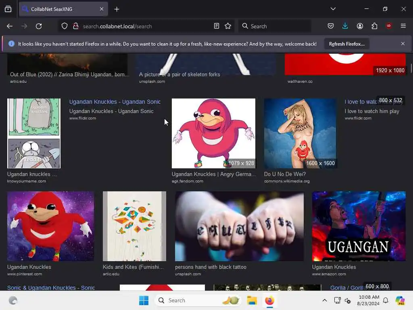Expand the system tray hidden icons chevron

click(325, 300)
